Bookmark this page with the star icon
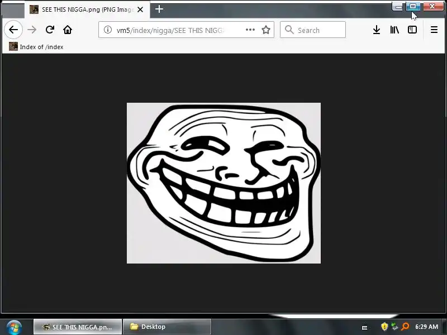 click(x=266, y=30)
